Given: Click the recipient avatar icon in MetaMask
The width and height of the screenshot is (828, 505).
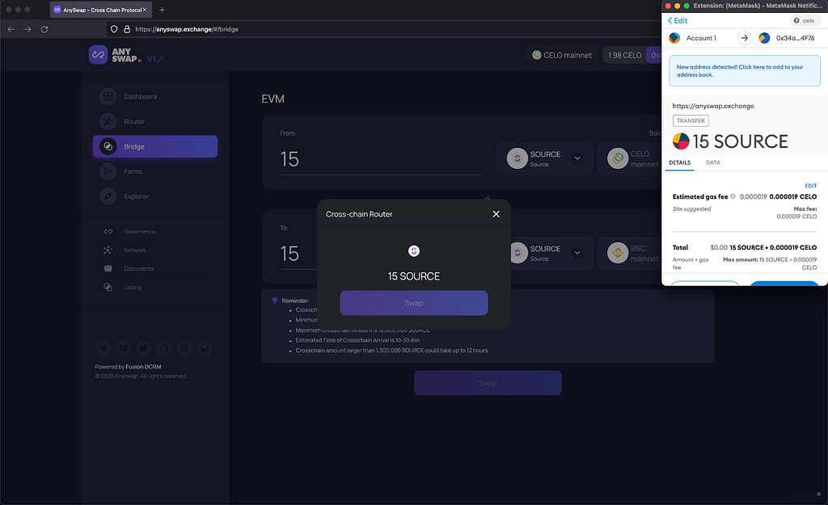Looking at the screenshot, I should click(764, 38).
